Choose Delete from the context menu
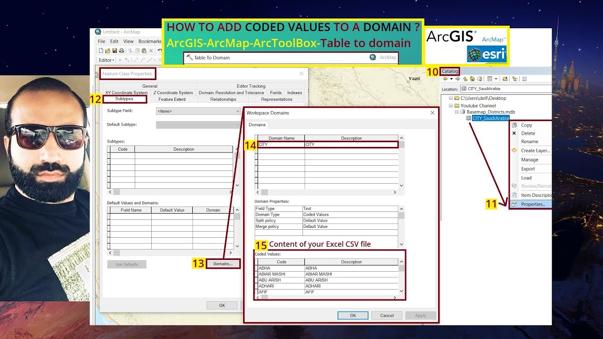Image resolution: width=603 pixels, height=339 pixels. pyautogui.click(x=528, y=133)
